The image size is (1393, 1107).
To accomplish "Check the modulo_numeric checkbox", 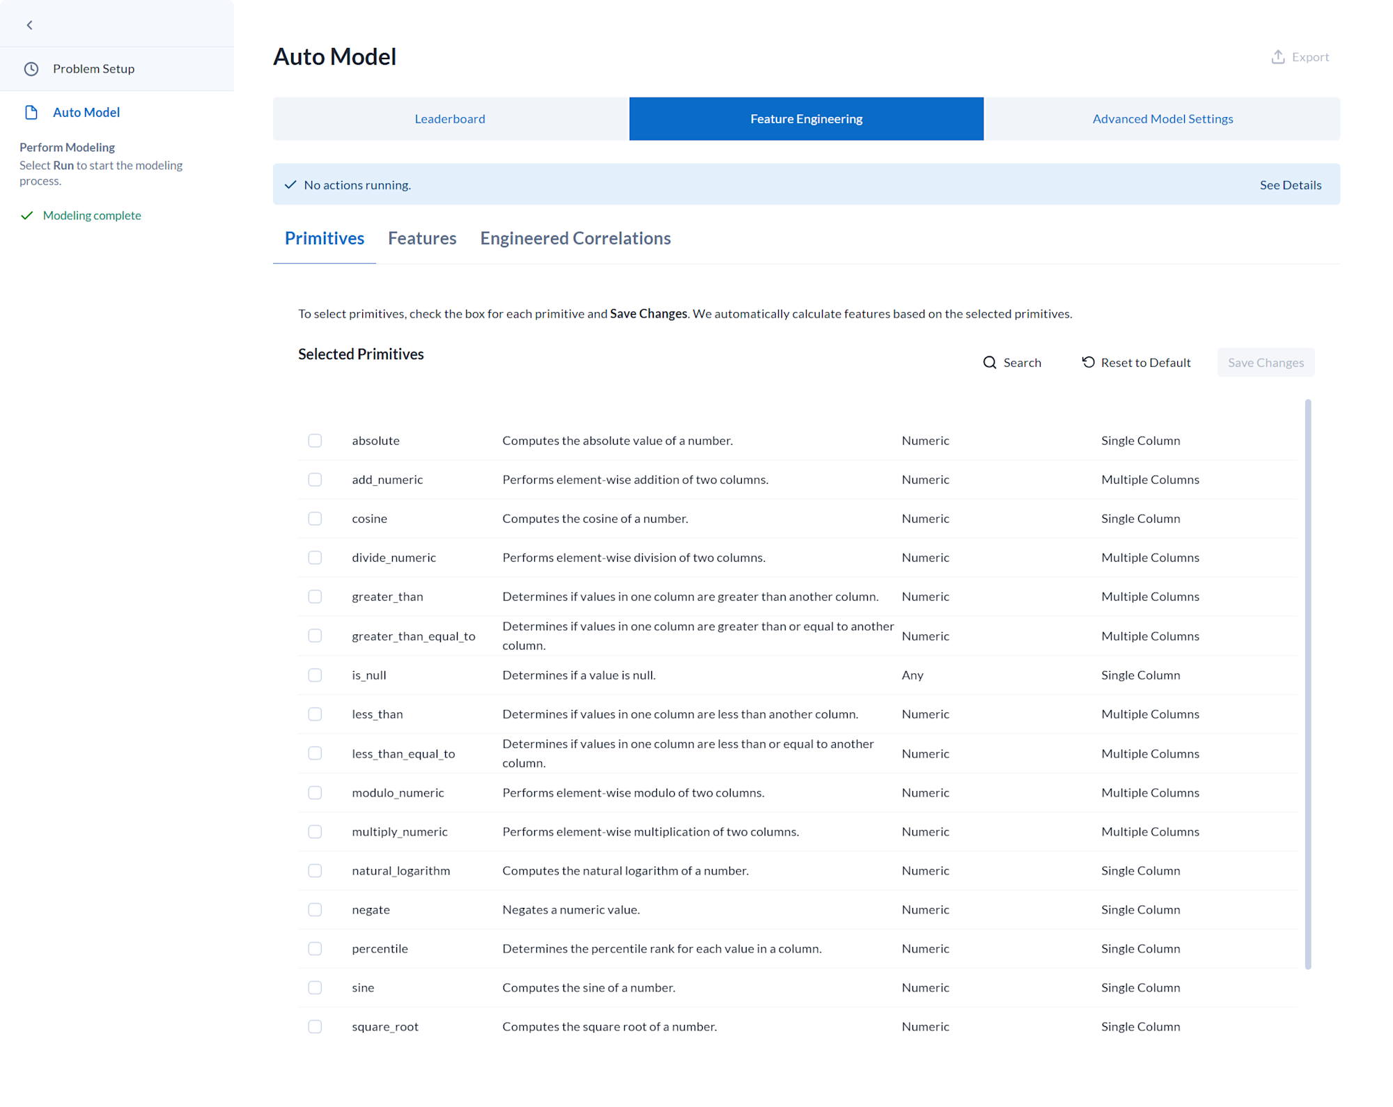I will pos(315,793).
